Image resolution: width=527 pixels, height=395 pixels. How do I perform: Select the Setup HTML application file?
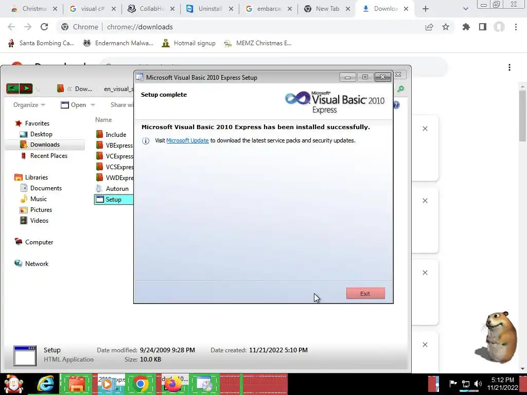[114, 199]
